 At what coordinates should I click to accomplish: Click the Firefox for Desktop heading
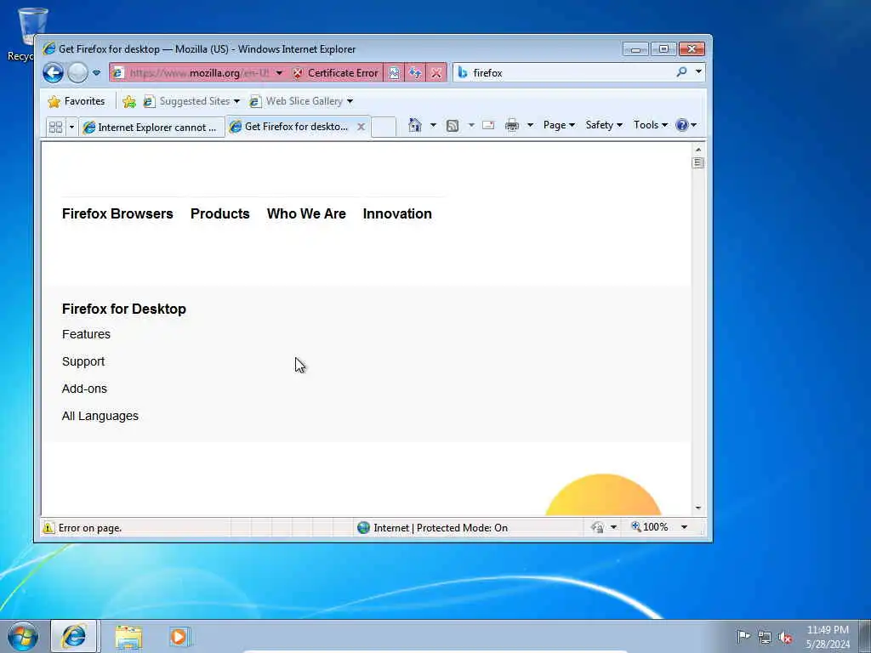pyautogui.click(x=124, y=309)
